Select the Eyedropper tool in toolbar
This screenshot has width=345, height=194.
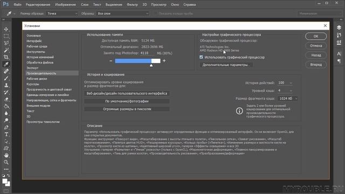coord(6,64)
